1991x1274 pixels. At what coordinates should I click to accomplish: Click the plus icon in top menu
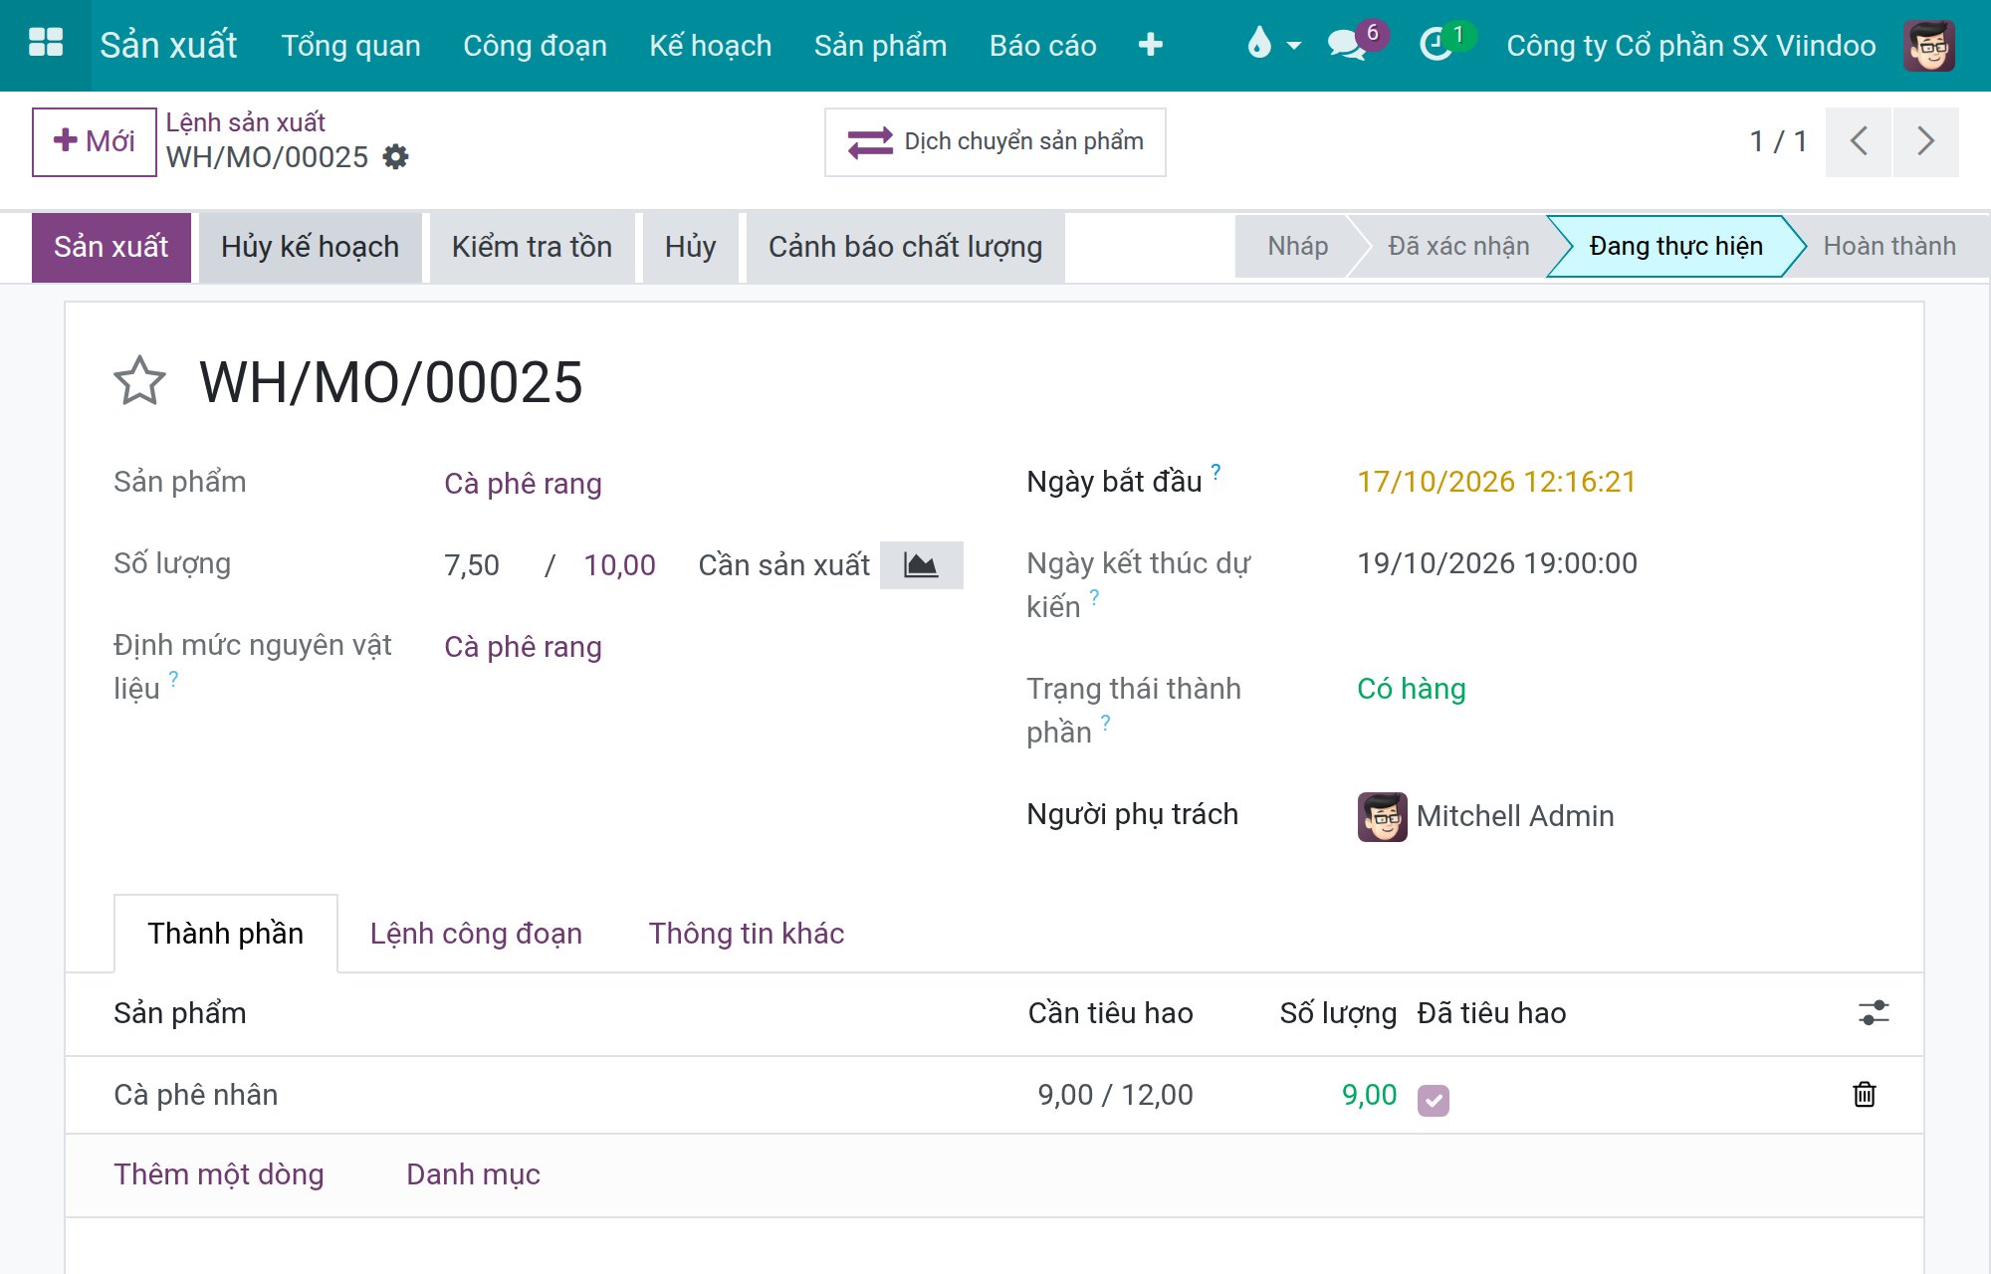(1151, 45)
